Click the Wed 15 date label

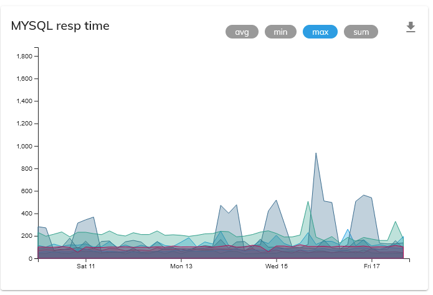pos(277,267)
